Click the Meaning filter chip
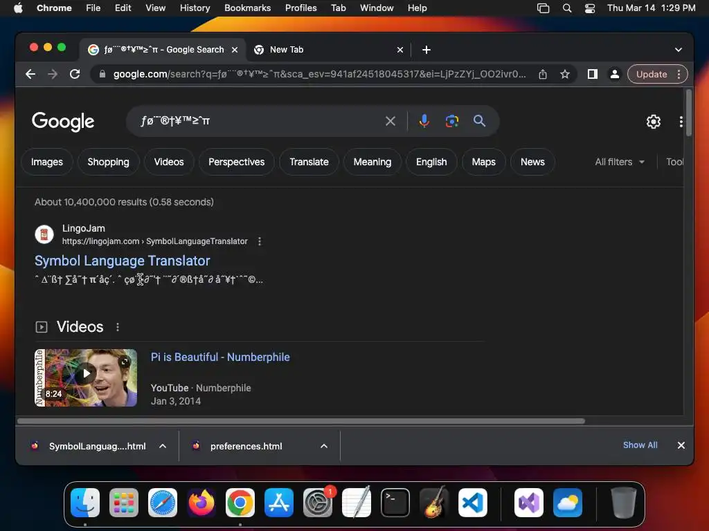 [x=372, y=162]
